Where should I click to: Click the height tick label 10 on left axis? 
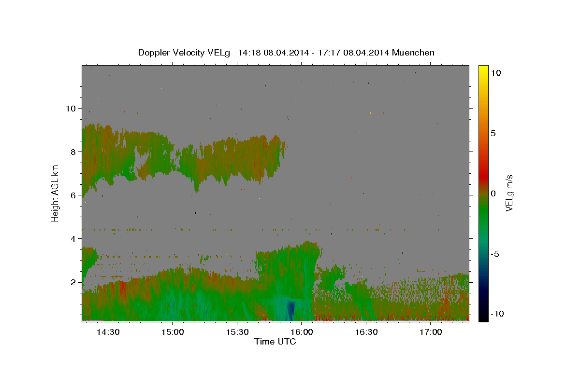point(71,108)
